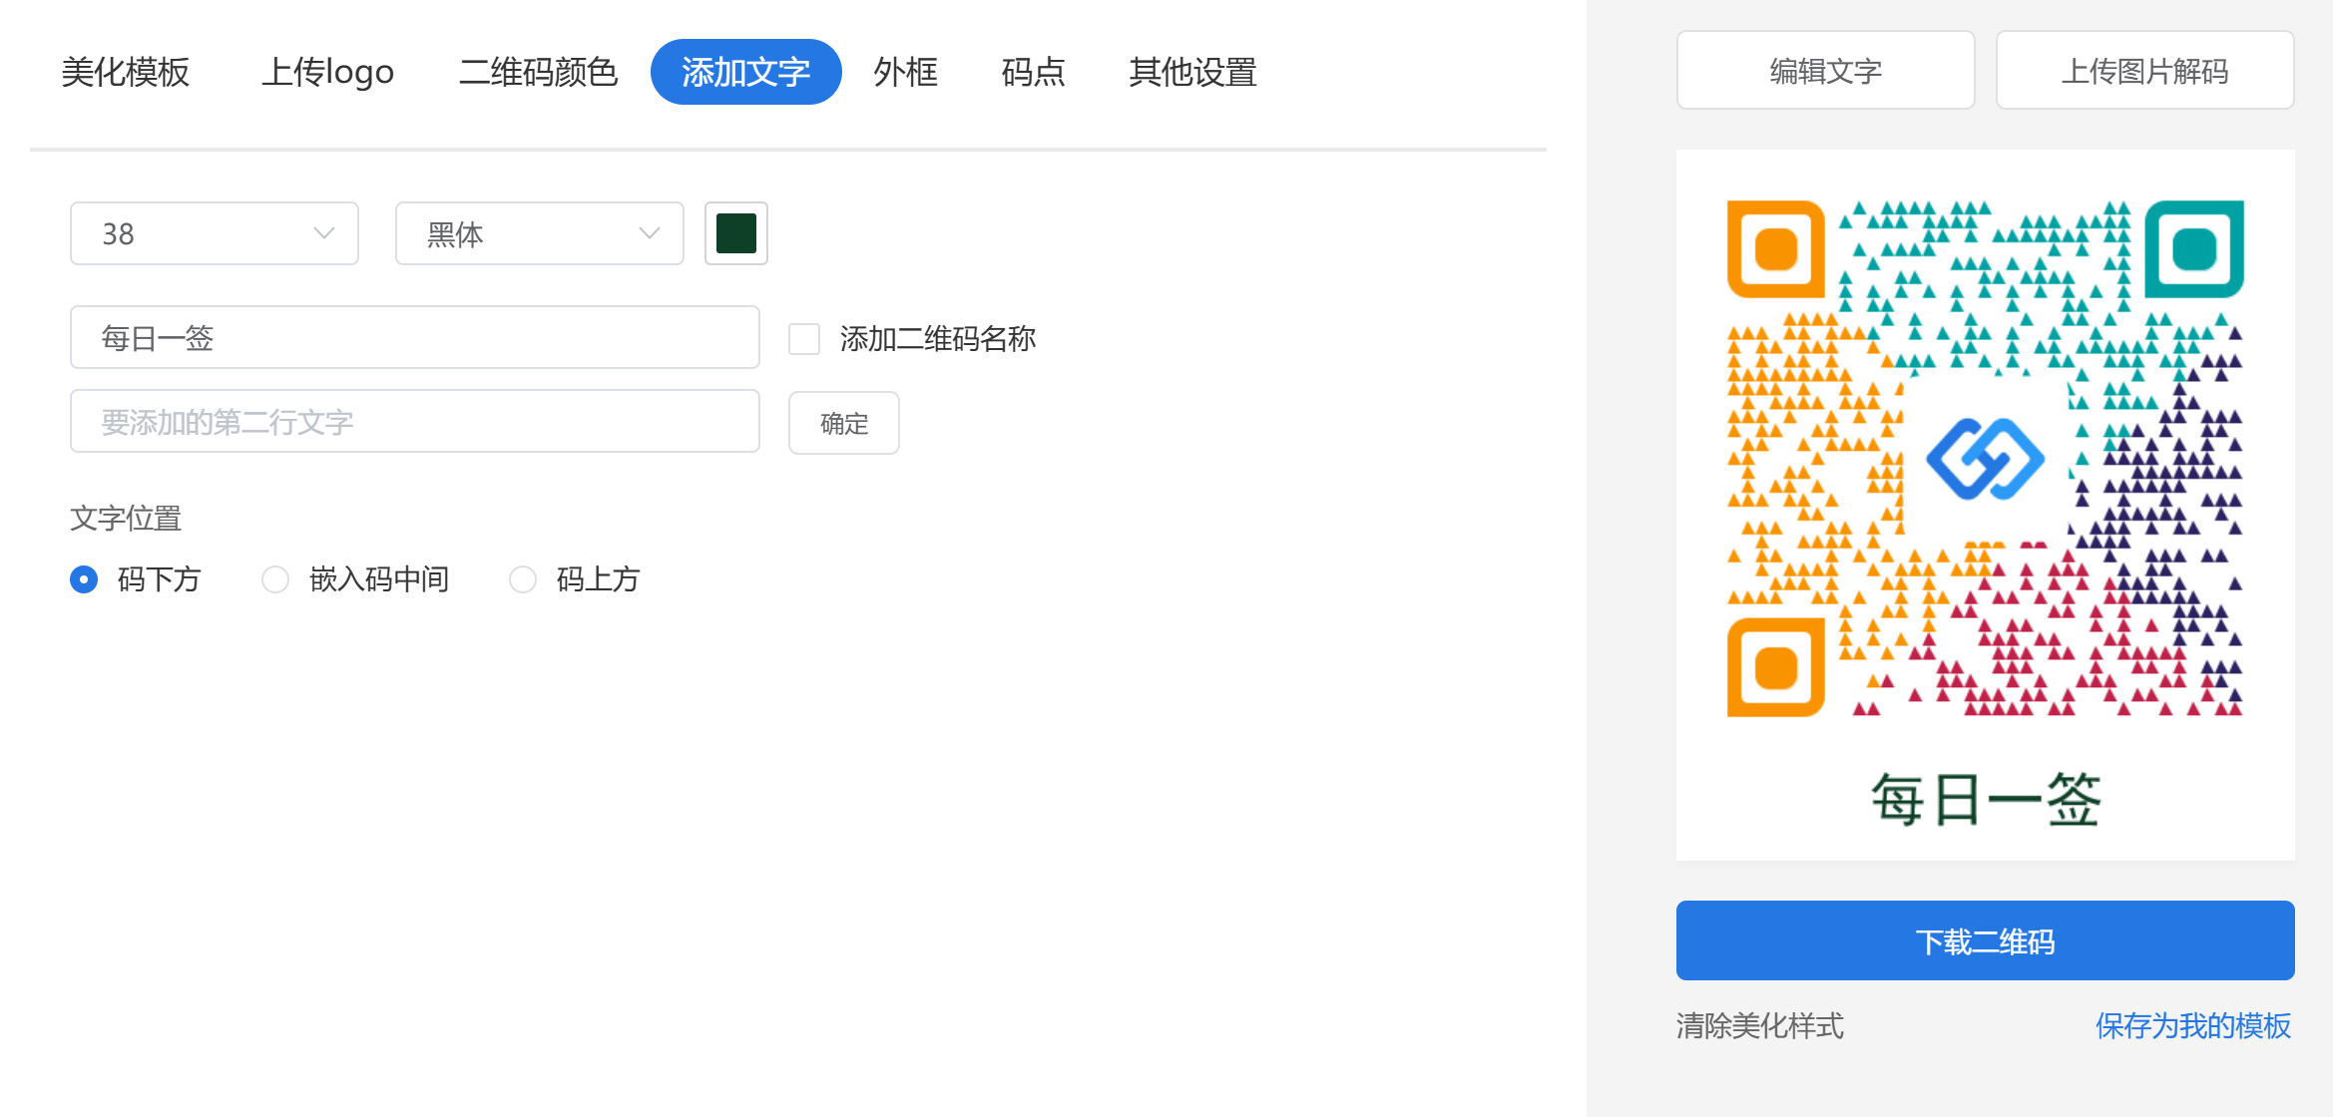Expand the 黑体 font family dropdown

[x=539, y=233]
